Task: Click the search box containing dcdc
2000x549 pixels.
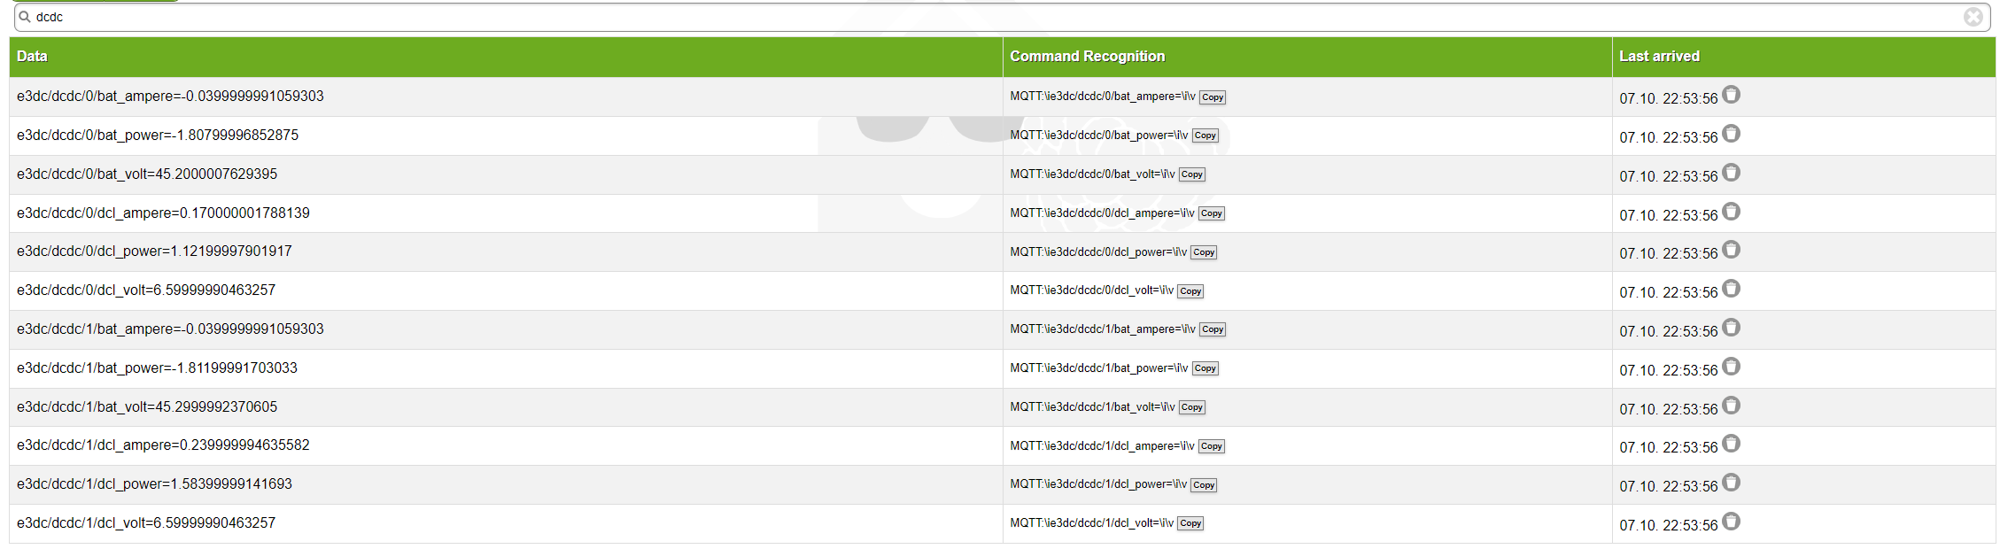Action: click(x=974, y=17)
